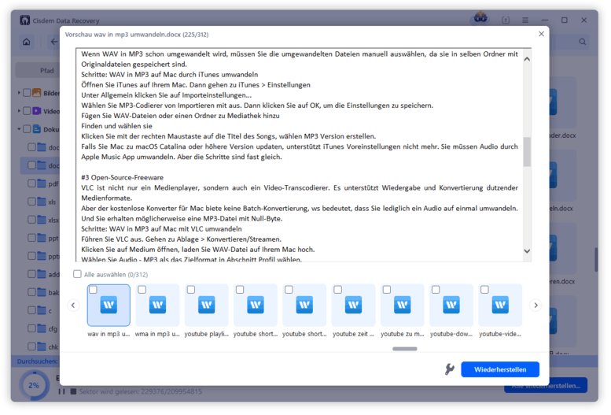The image size is (611, 415).
Task: Select the cfg folder in sidebar
Action: pos(48,328)
